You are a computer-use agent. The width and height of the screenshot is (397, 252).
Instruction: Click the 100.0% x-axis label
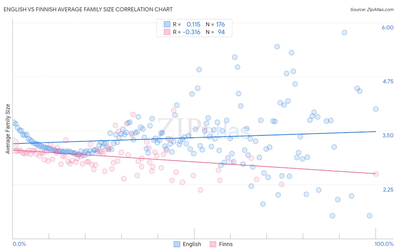384,244
